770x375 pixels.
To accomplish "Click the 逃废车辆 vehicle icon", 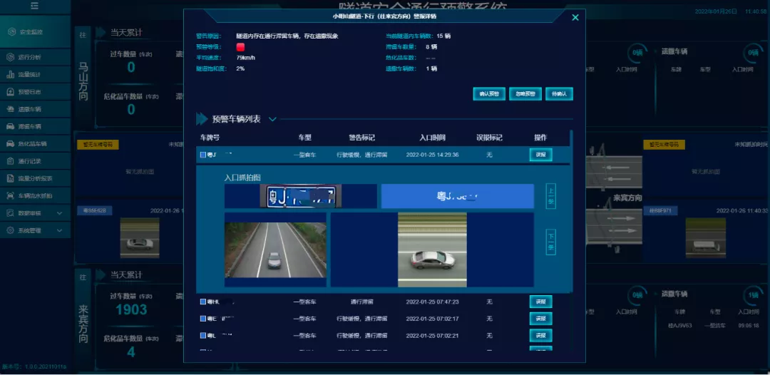I will pyautogui.click(x=11, y=109).
